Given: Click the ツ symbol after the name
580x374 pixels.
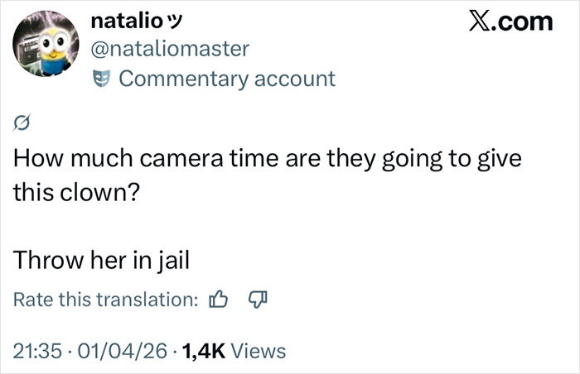Looking at the screenshot, I should (x=176, y=20).
